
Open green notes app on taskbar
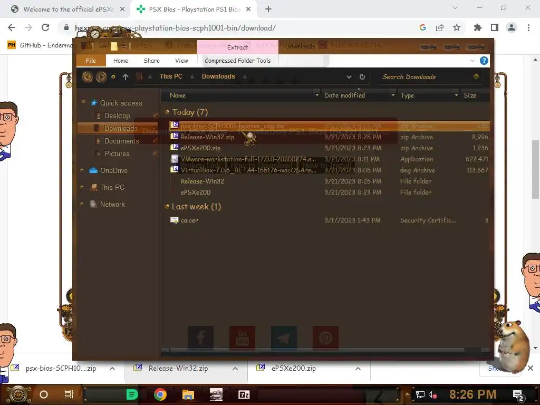click(x=132, y=394)
